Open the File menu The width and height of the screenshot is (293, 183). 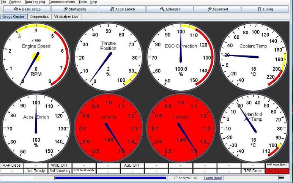coord(3,2)
